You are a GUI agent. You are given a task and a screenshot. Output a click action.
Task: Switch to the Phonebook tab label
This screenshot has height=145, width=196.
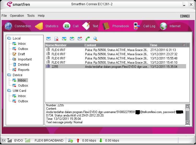121,26
